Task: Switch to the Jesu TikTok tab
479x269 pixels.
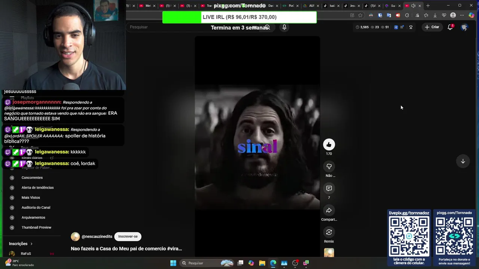Action: coord(352,6)
